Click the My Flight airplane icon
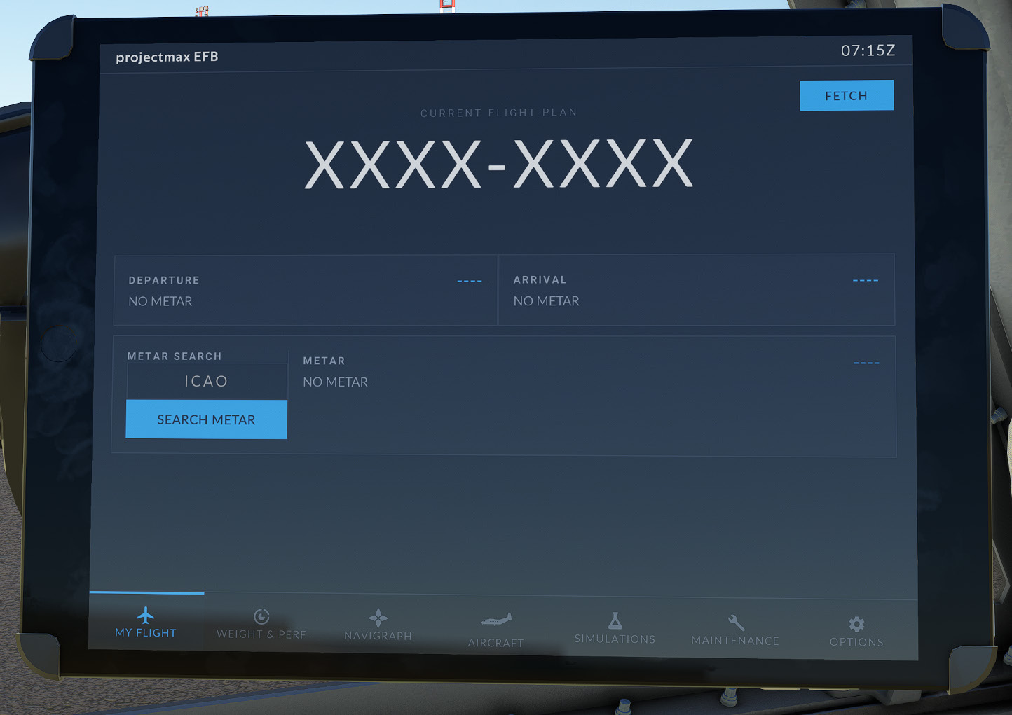The width and height of the screenshot is (1012, 715). pyautogui.click(x=145, y=616)
